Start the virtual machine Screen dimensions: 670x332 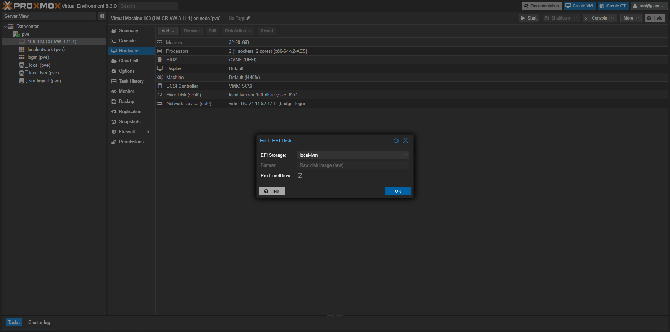[529, 18]
